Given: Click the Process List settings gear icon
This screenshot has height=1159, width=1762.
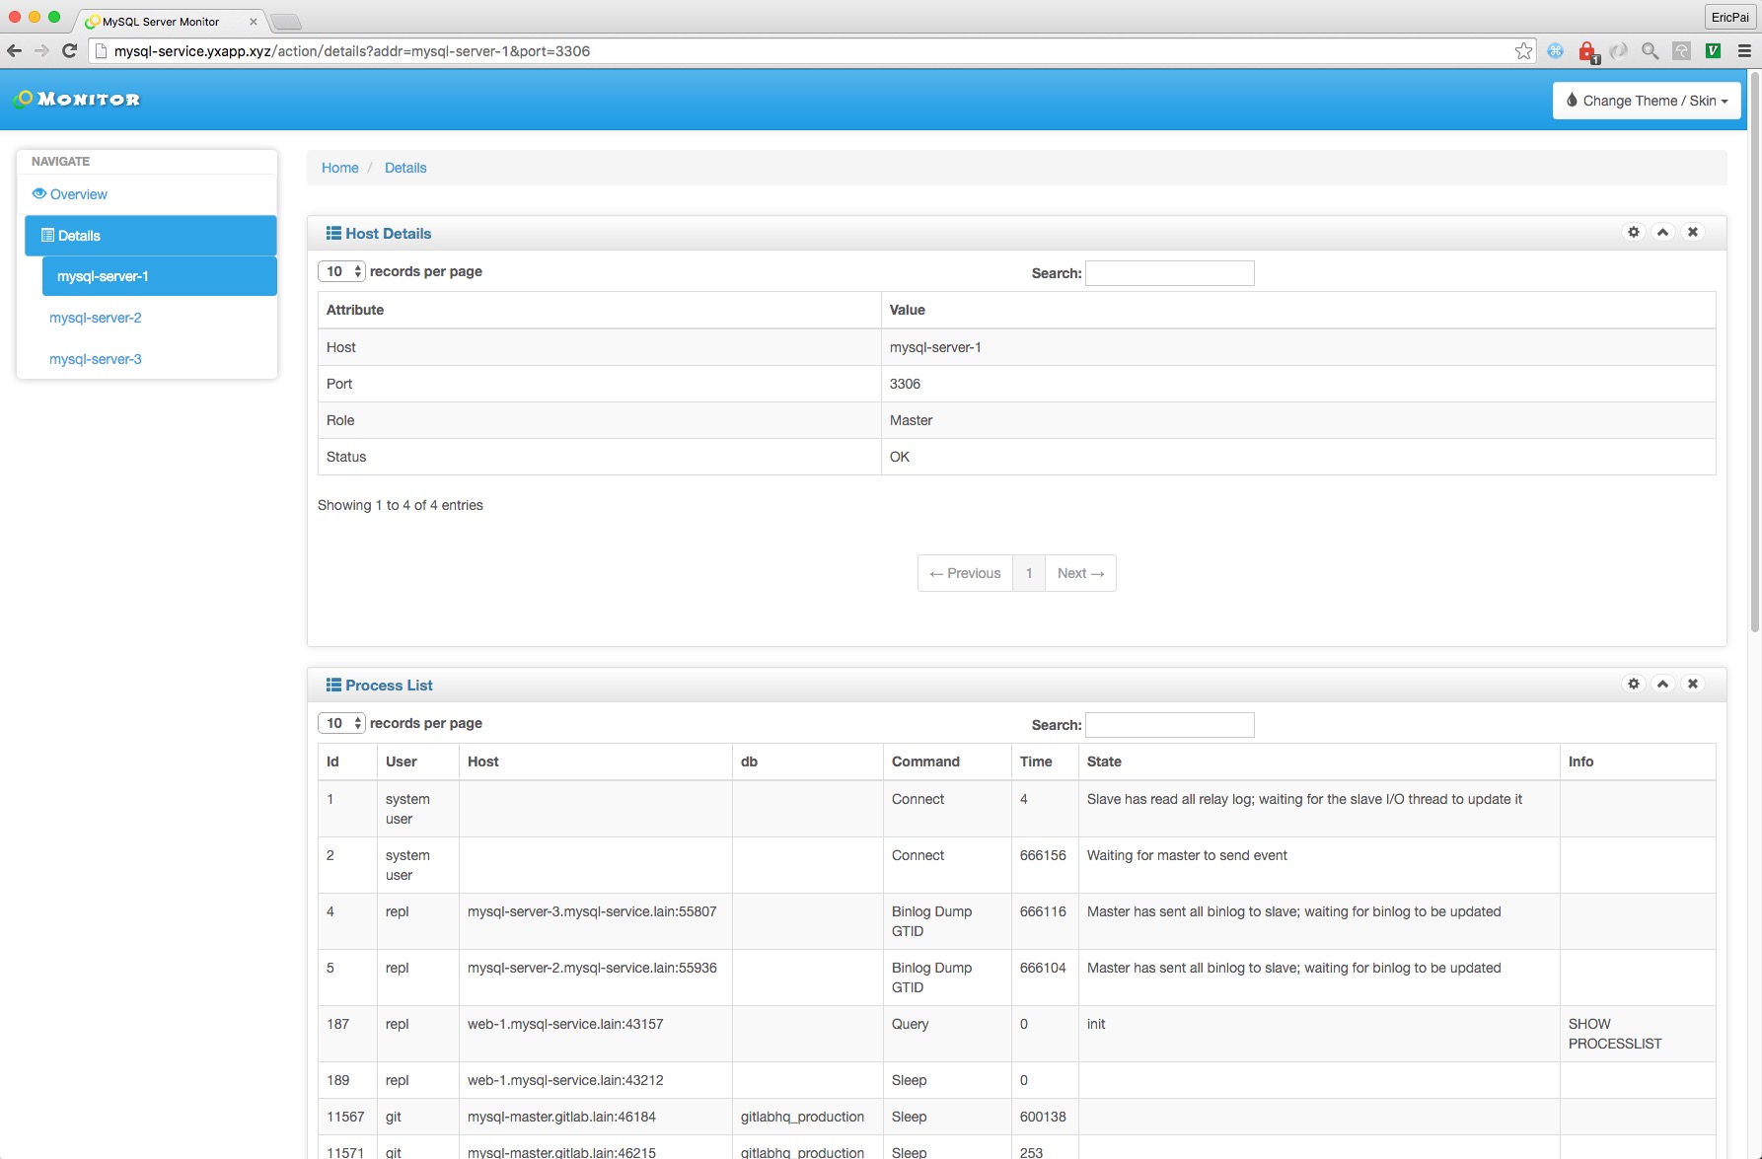Looking at the screenshot, I should click(1634, 685).
